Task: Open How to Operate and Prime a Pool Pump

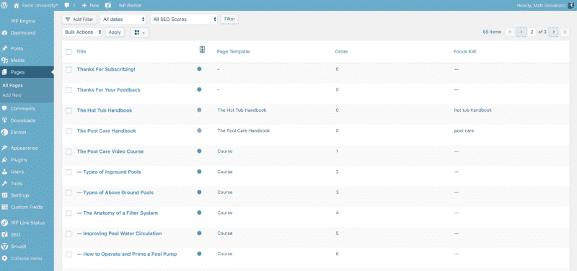Action: [x=127, y=254]
